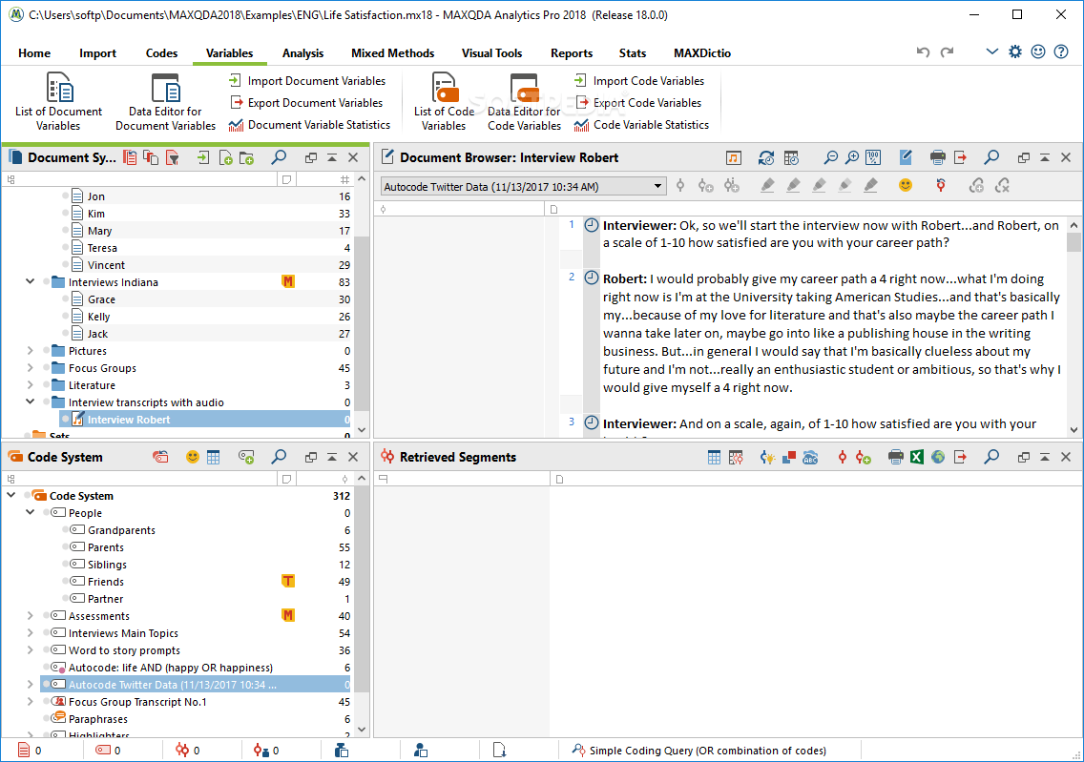Viewport: 1084px width, 762px height.
Task: Open Document Variable Statistics
Action: [310, 125]
